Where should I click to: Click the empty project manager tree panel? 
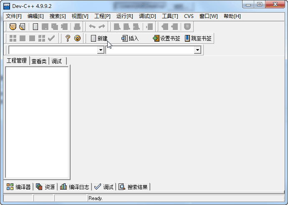coord(37,122)
